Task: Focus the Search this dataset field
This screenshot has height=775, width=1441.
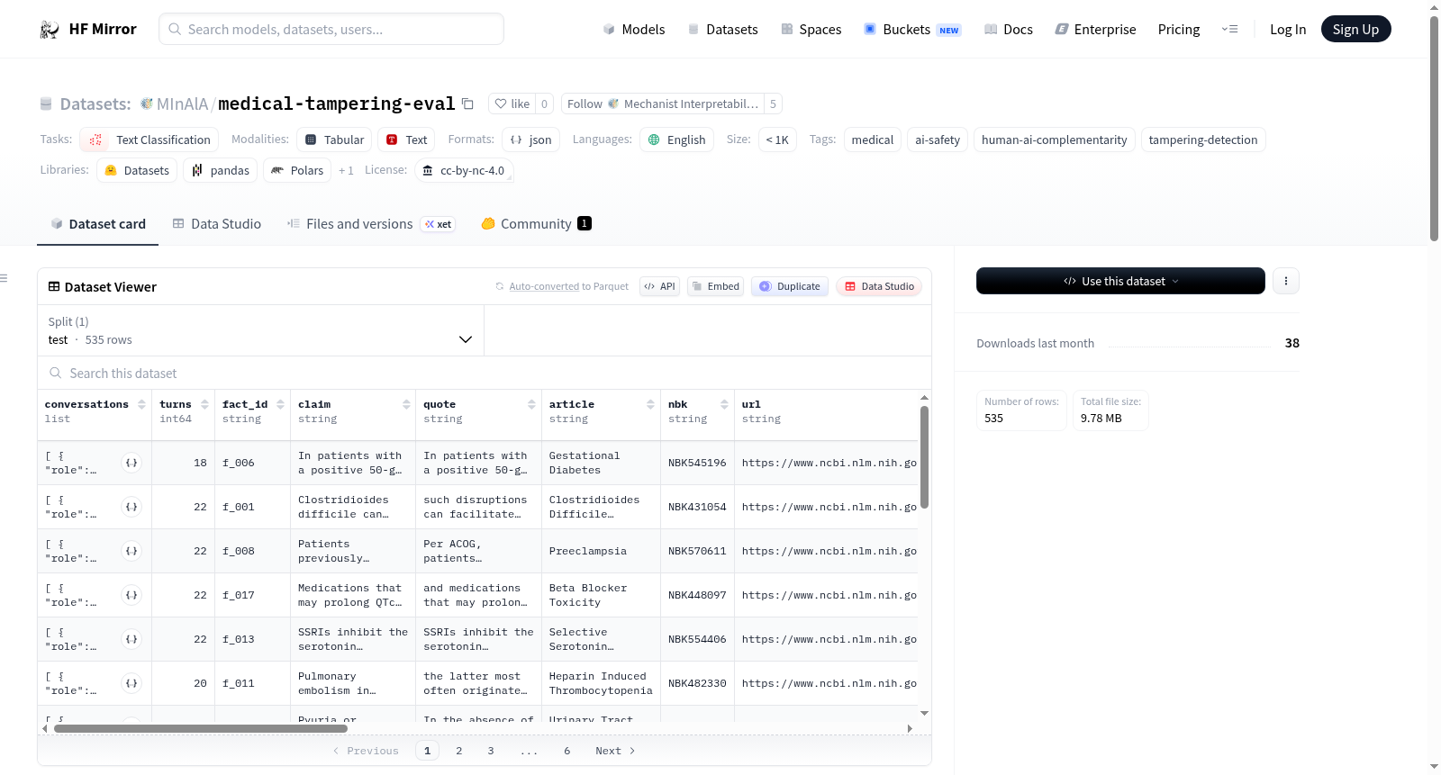Action: click(485, 373)
